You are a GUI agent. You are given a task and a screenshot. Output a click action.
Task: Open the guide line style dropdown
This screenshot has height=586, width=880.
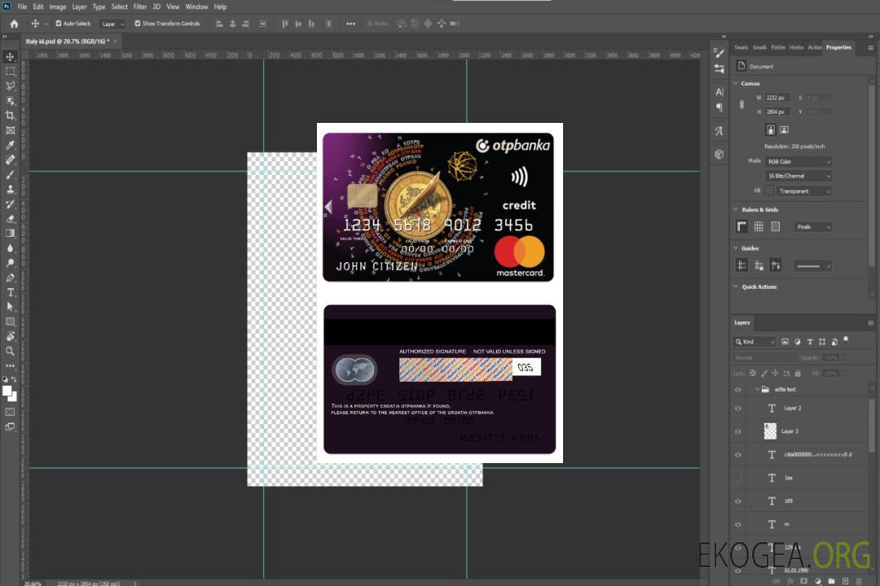point(812,266)
